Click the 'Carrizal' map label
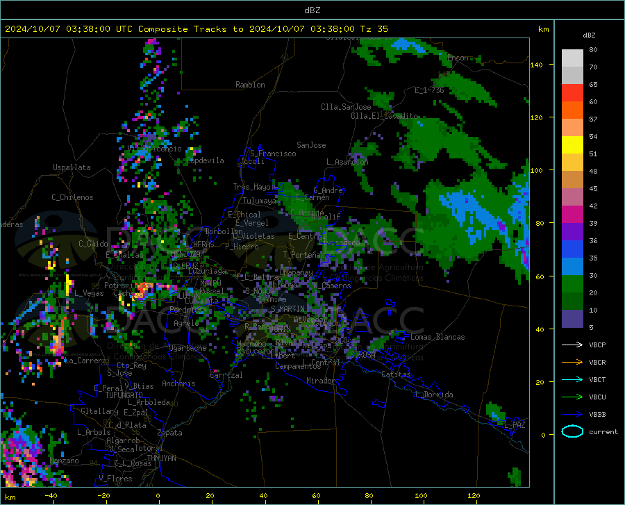Image resolution: width=625 pixels, height=505 pixels. [226, 376]
